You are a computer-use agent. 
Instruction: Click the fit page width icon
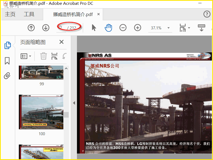[183, 28]
